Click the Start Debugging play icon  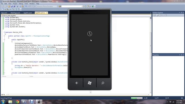(x=35, y=6)
